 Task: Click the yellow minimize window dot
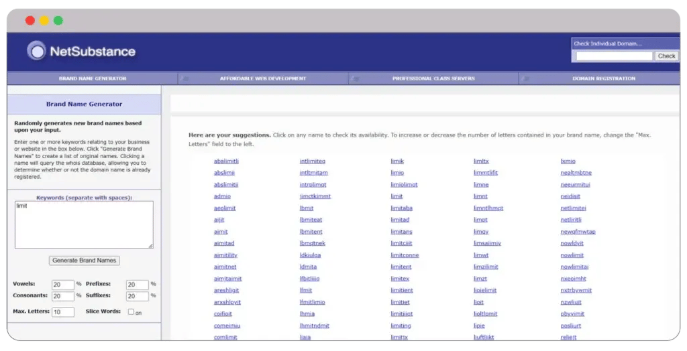[44, 21]
